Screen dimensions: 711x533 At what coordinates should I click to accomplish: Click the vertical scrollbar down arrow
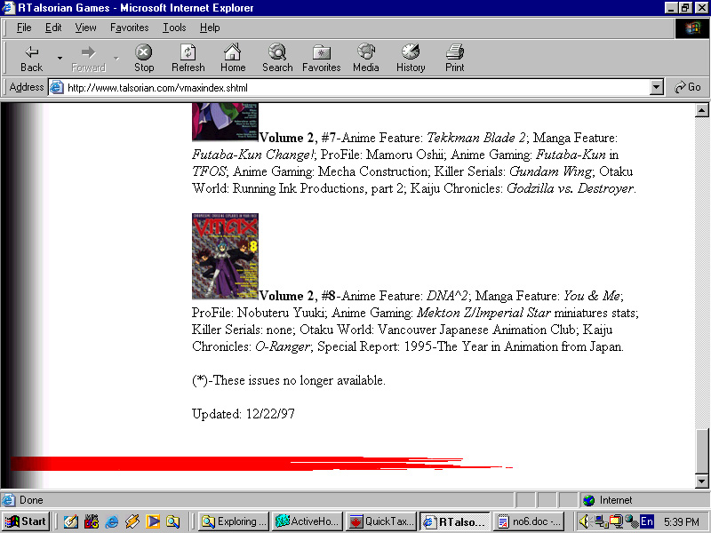coord(701,481)
